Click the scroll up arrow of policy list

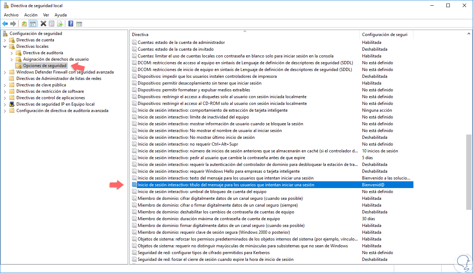click(469, 34)
